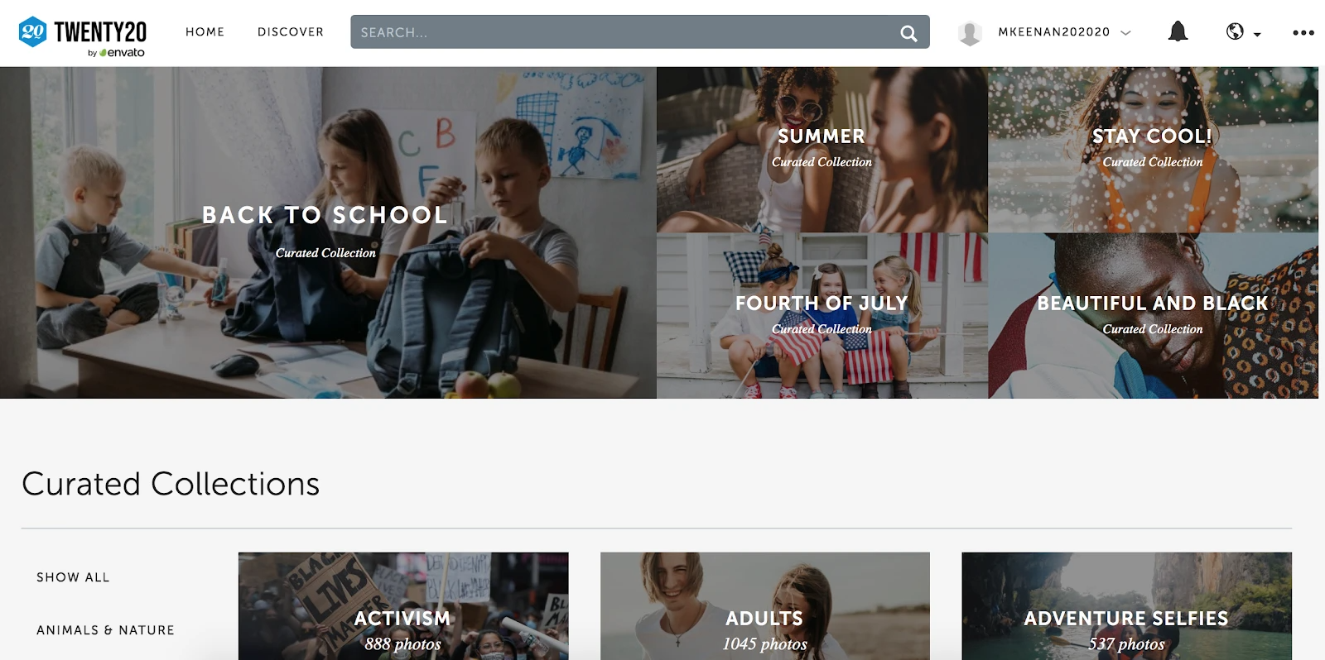The height and width of the screenshot is (660, 1325).
Task: Open the Discover menu item
Action: (291, 31)
